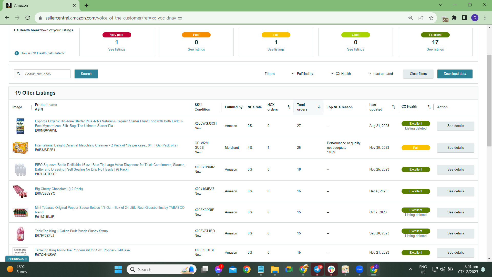This screenshot has height=277, width=492.
Task: Open the Mail app from the taskbar
Action: (x=233, y=269)
